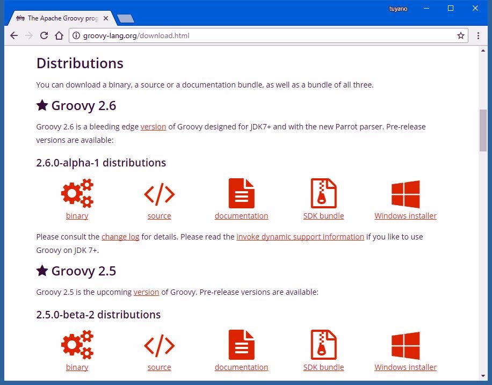
Task: Click the Windows logo icon under 2.6.0-alpha-1
Action: tap(405, 194)
